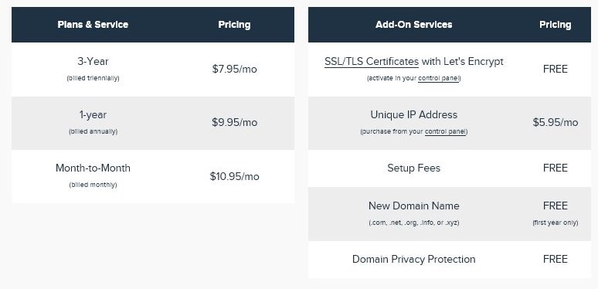Click the Add-On Services column header
Screen dimensions: 598x289
click(414, 25)
